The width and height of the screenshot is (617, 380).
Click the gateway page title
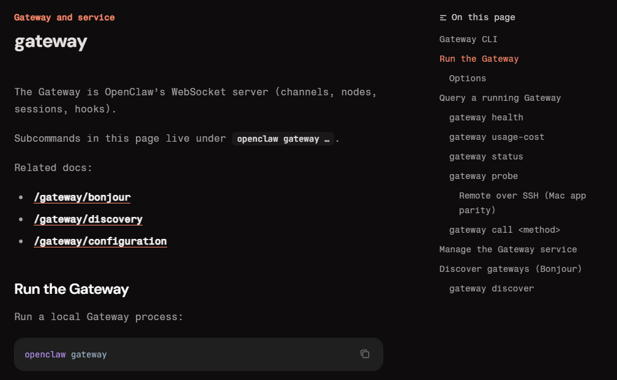click(x=51, y=42)
